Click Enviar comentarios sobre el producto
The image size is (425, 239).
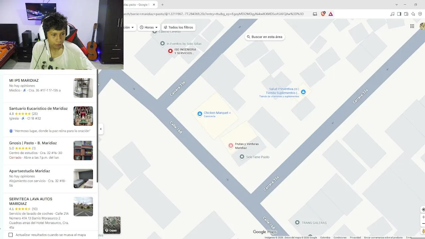click(x=383, y=237)
